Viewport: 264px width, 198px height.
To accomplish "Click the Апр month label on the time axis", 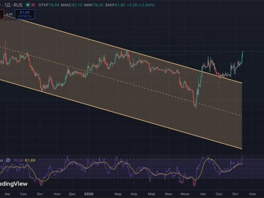I will (x=134, y=194).
